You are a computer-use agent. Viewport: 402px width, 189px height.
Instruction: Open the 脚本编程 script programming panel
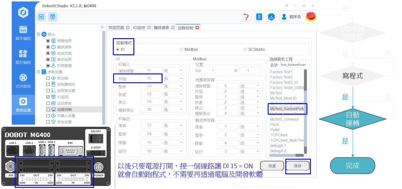point(23,33)
